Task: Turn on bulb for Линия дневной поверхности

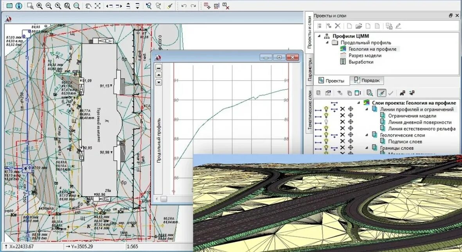Action: (x=326, y=122)
